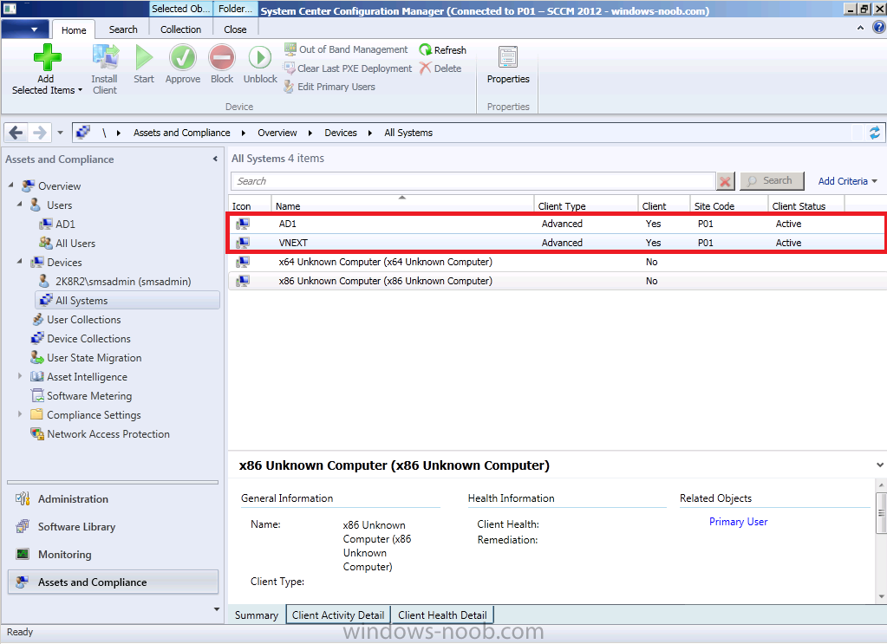Collapse the Users tree node

pyautogui.click(x=20, y=204)
